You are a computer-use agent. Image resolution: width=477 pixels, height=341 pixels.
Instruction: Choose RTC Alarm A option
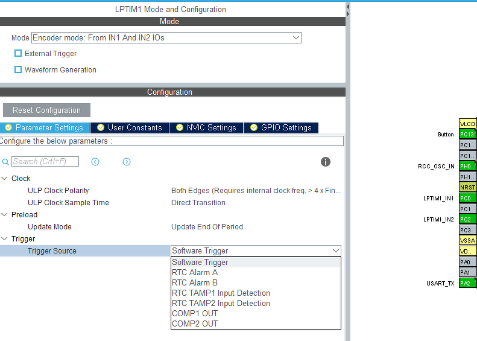(256, 272)
